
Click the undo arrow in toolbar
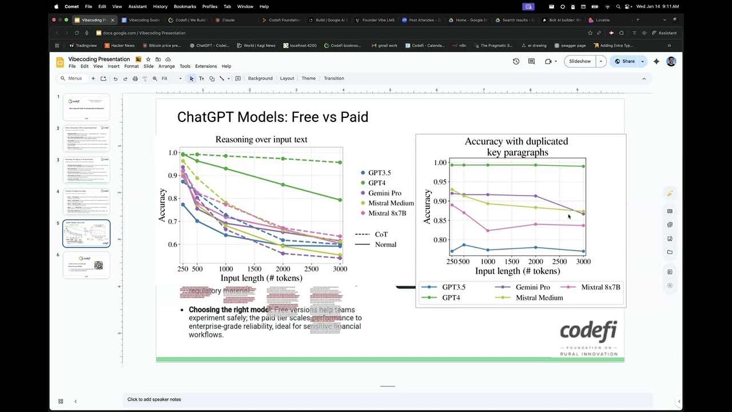point(116,78)
